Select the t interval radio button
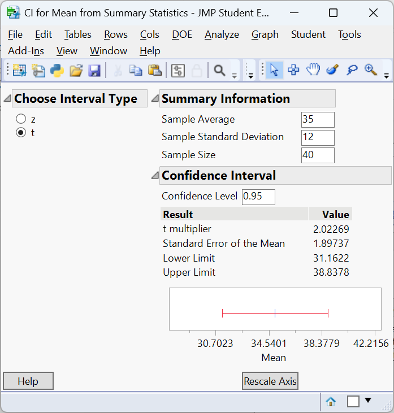The image size is (394, 413). click(21, 133)
